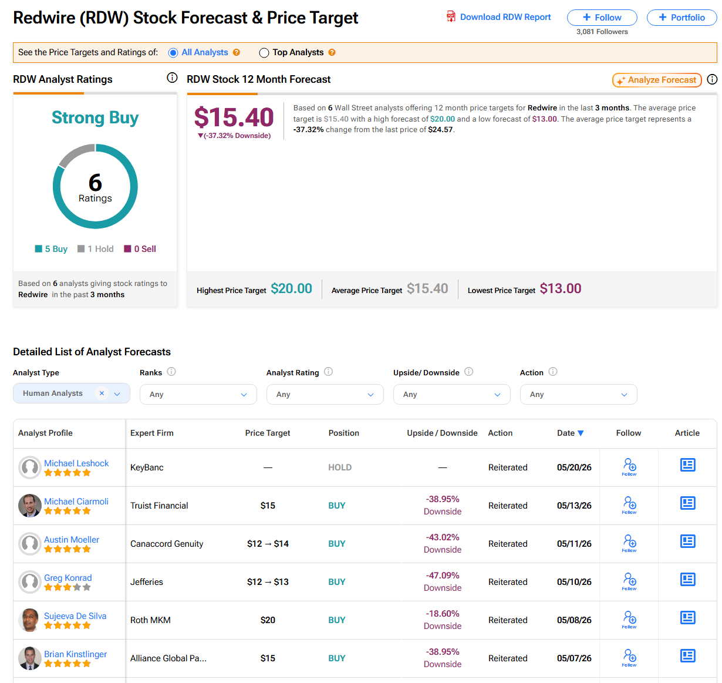Open the Analyst Rating dropdown
This screenshot has height=683, width=722.
coord(325,394)
